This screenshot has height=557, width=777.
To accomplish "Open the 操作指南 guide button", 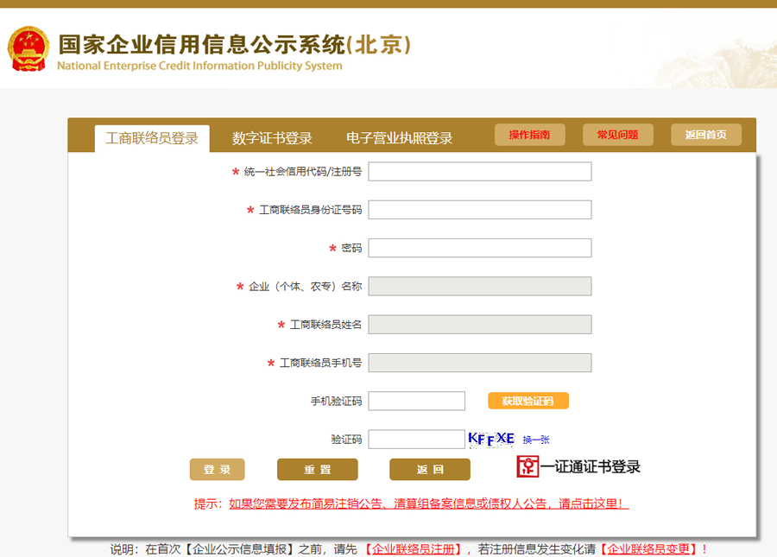I will click(530, 135).
